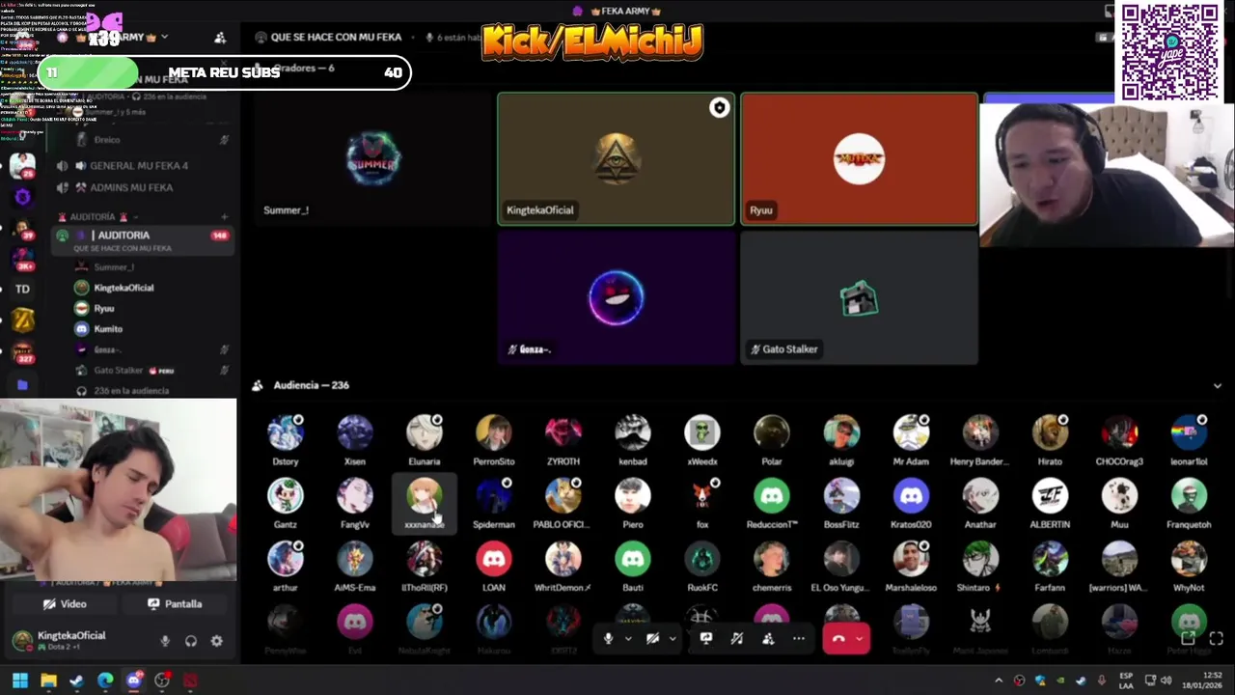
Task: Share screen from the call control bar
Action: click(x=705, y=639)
